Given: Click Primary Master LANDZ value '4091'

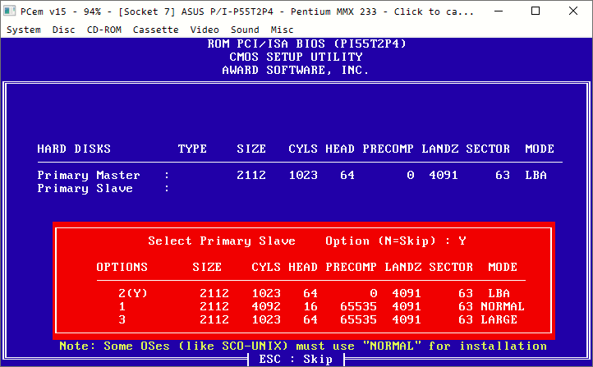Looking at the screenshot, I should tap(444, 175).
